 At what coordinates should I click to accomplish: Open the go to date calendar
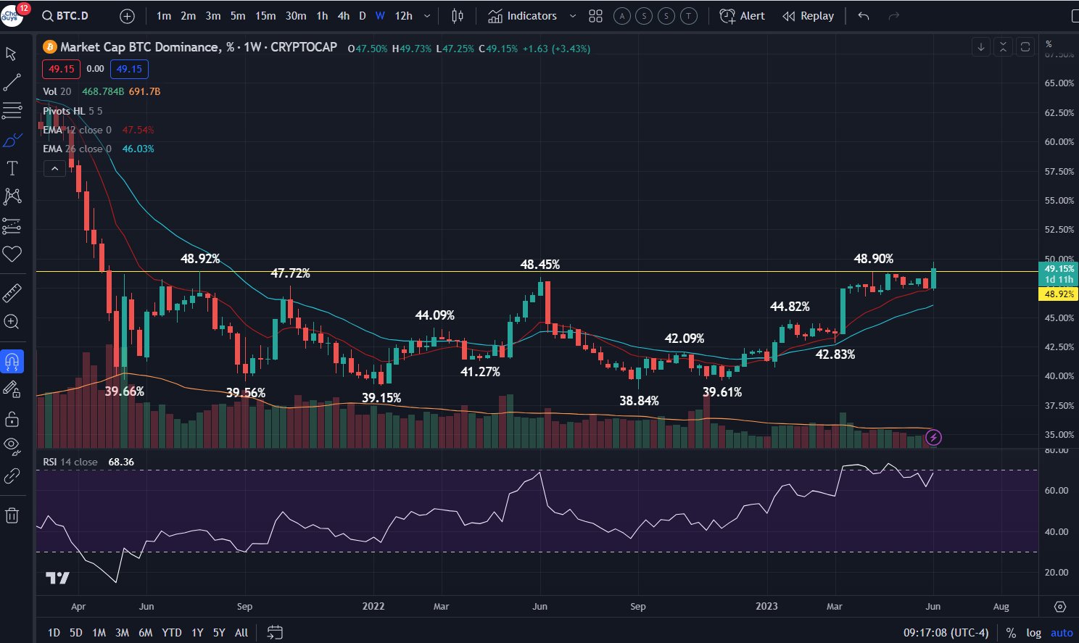pos(274,632)
